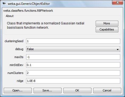Click the Save... button
The image size is (125, 97).
click(47, 90)
